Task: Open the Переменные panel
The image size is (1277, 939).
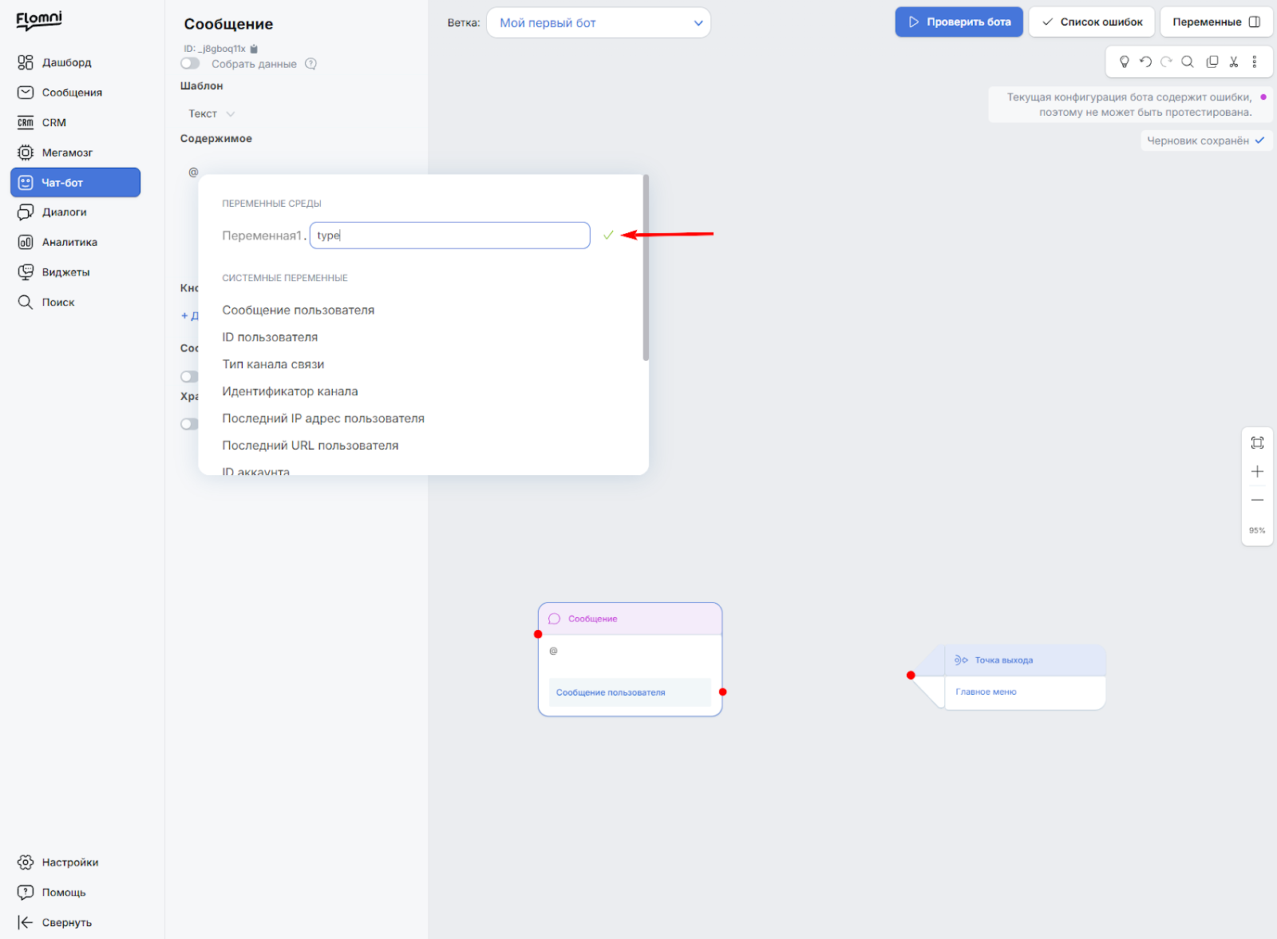Action: pyautogui.click(x=1216, y=22)
